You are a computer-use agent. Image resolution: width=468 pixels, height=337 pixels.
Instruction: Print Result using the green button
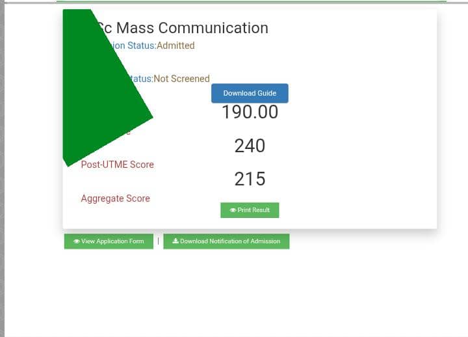(250, 210)
